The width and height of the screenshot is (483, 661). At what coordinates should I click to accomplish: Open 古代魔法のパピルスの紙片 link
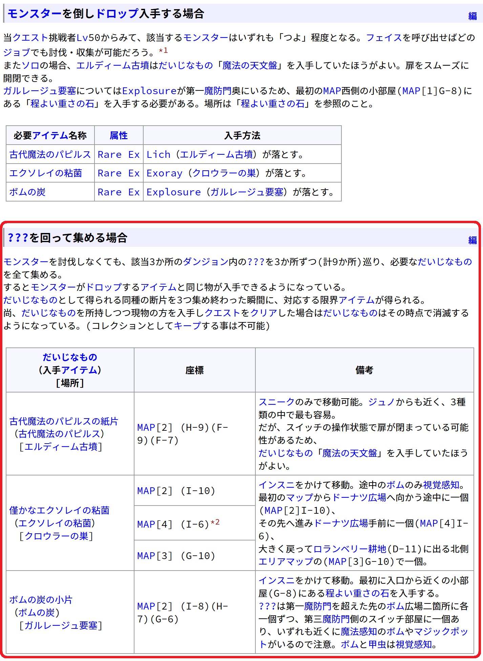[x=64, y=421]
